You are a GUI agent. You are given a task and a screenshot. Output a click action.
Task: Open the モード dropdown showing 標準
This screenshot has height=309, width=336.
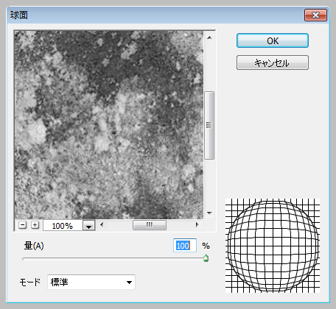tap(91, 282)
